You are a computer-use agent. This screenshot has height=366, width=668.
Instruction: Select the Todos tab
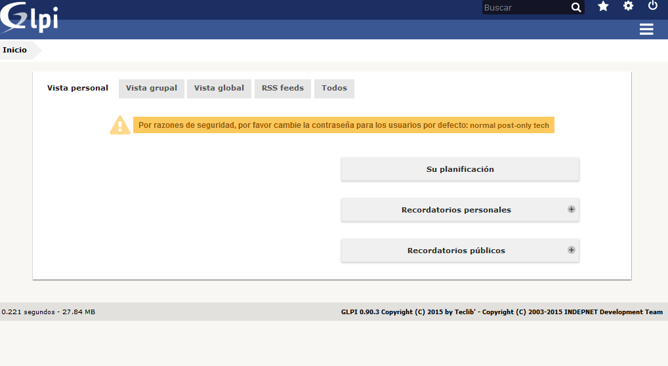click(x=334, y=88)
